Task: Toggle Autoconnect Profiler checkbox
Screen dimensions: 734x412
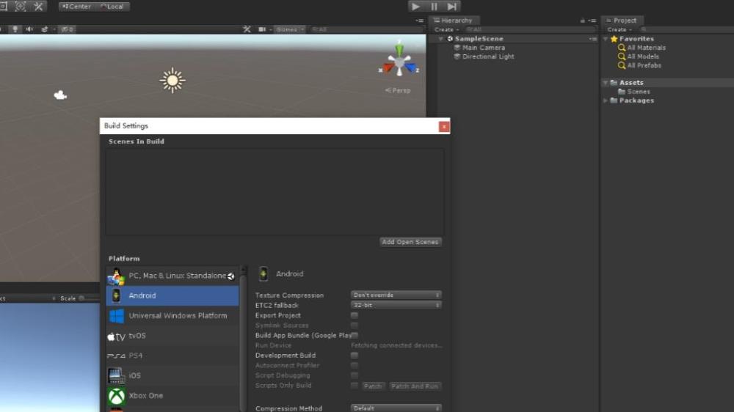Action: click(355, 365)
